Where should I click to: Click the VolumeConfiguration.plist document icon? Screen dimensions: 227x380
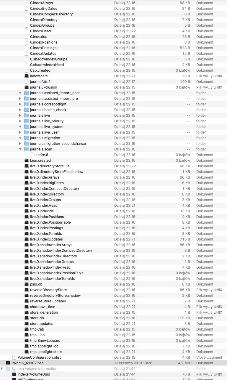(x=14, y=357)
